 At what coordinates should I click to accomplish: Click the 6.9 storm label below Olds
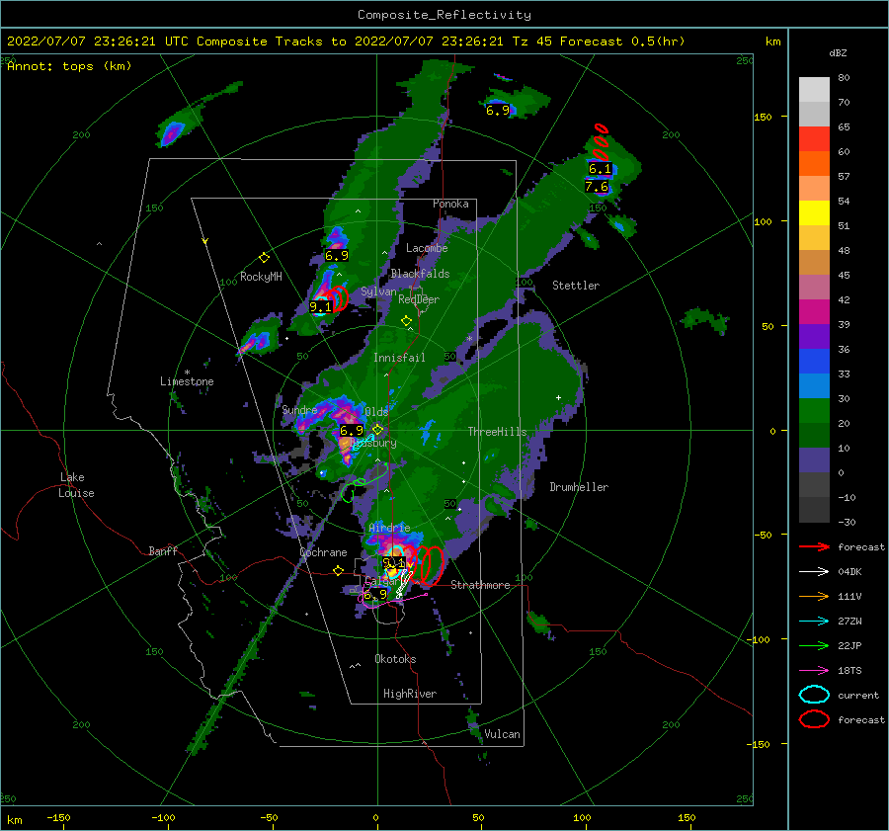352,431
